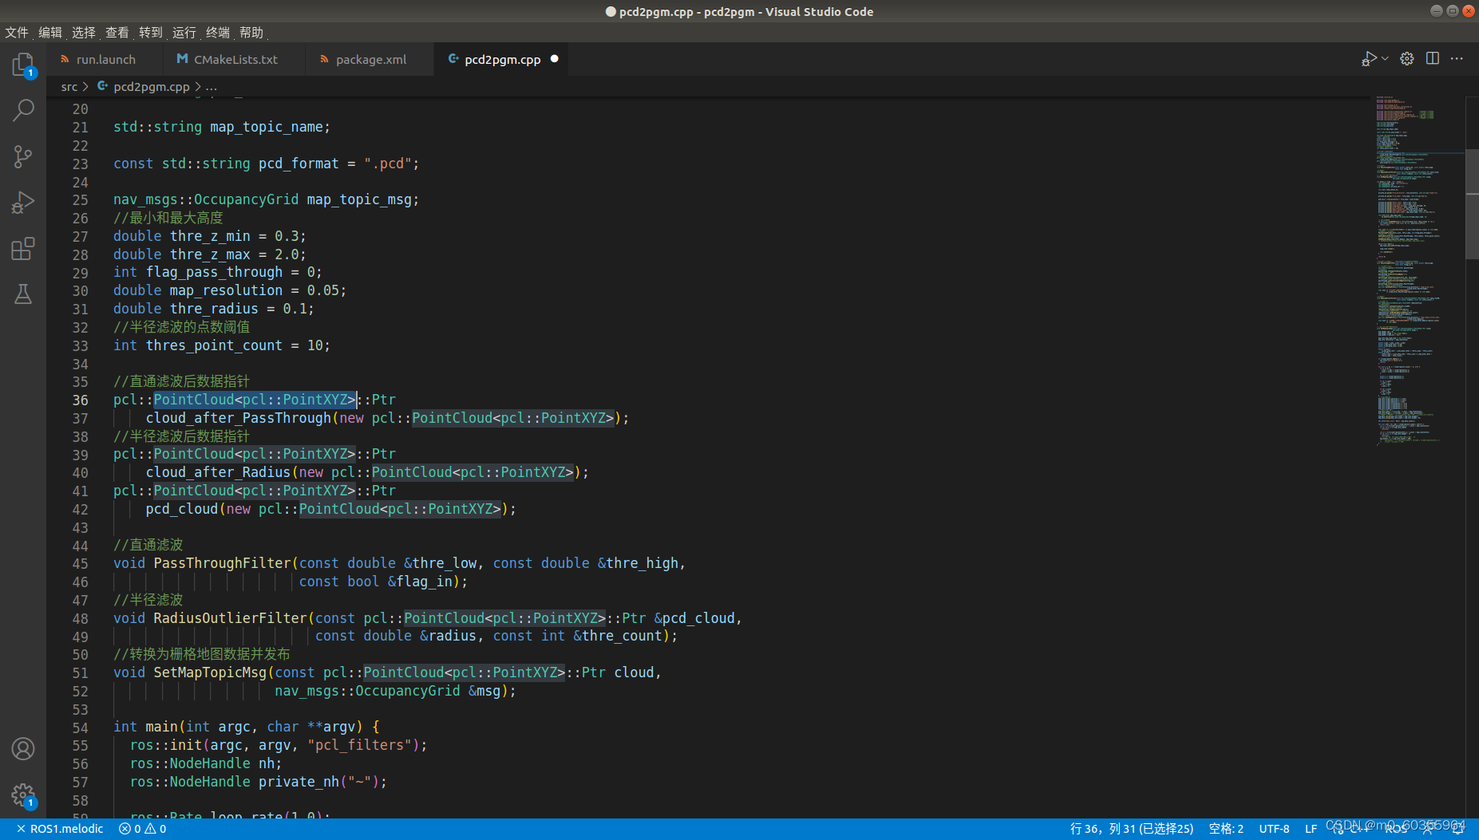Switch to the package.xml tab
The width and height of the screenshot is (1479, 840).
(370, 59)
